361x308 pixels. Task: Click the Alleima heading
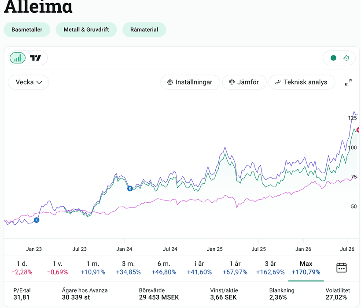pos(38,7)
